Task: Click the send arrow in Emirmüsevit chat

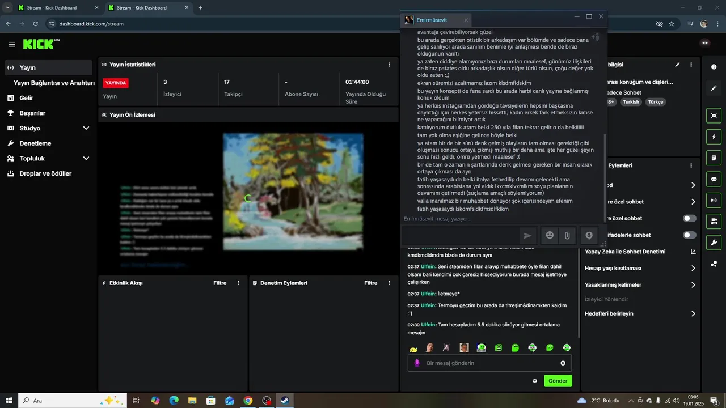Action: [x=527, y=236]
